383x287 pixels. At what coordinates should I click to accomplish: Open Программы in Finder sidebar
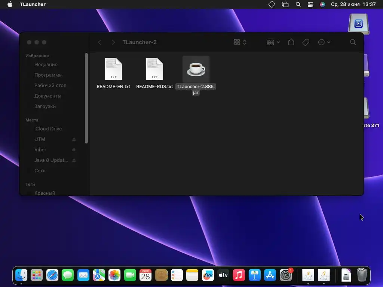48,75
